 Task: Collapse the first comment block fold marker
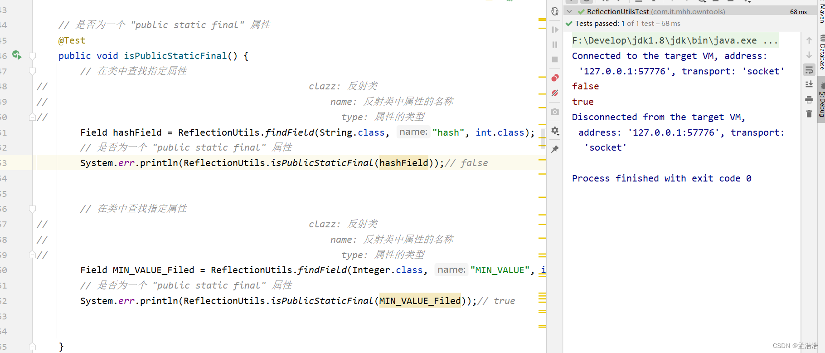pos(33,71)
